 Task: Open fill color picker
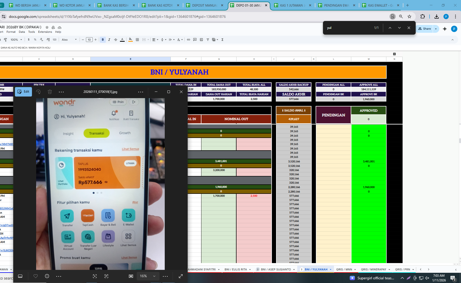coord(130,40)
